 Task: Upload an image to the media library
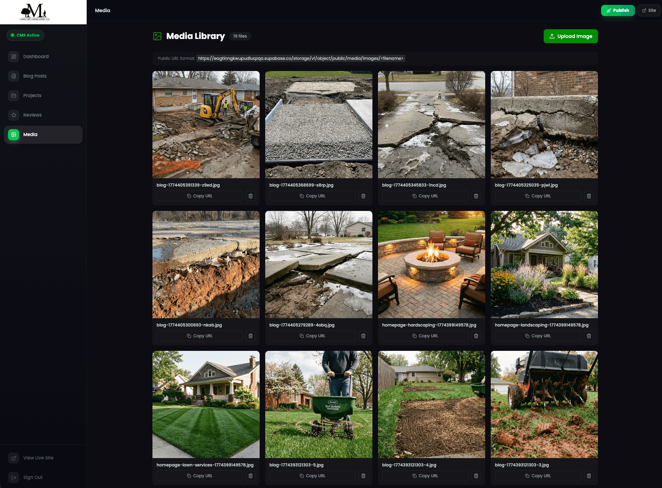click(570, 36)
